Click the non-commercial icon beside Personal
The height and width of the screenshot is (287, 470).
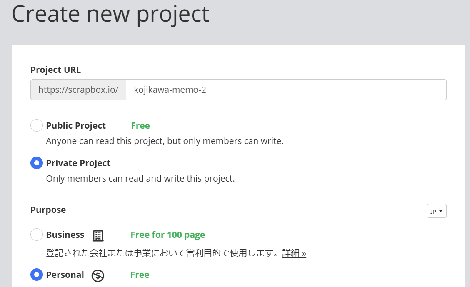[98, 275]
